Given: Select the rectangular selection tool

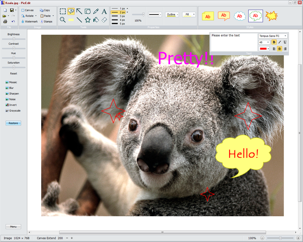Looking at the screenshot, I should [x=63, y=11].
